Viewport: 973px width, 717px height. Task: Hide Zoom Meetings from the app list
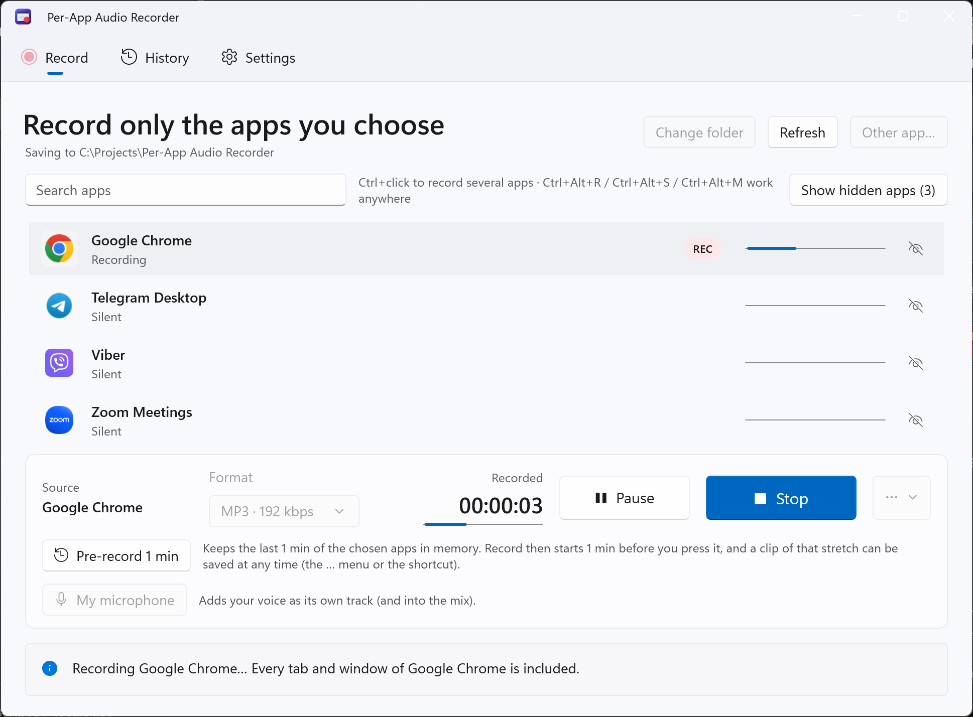click(916, 420)
